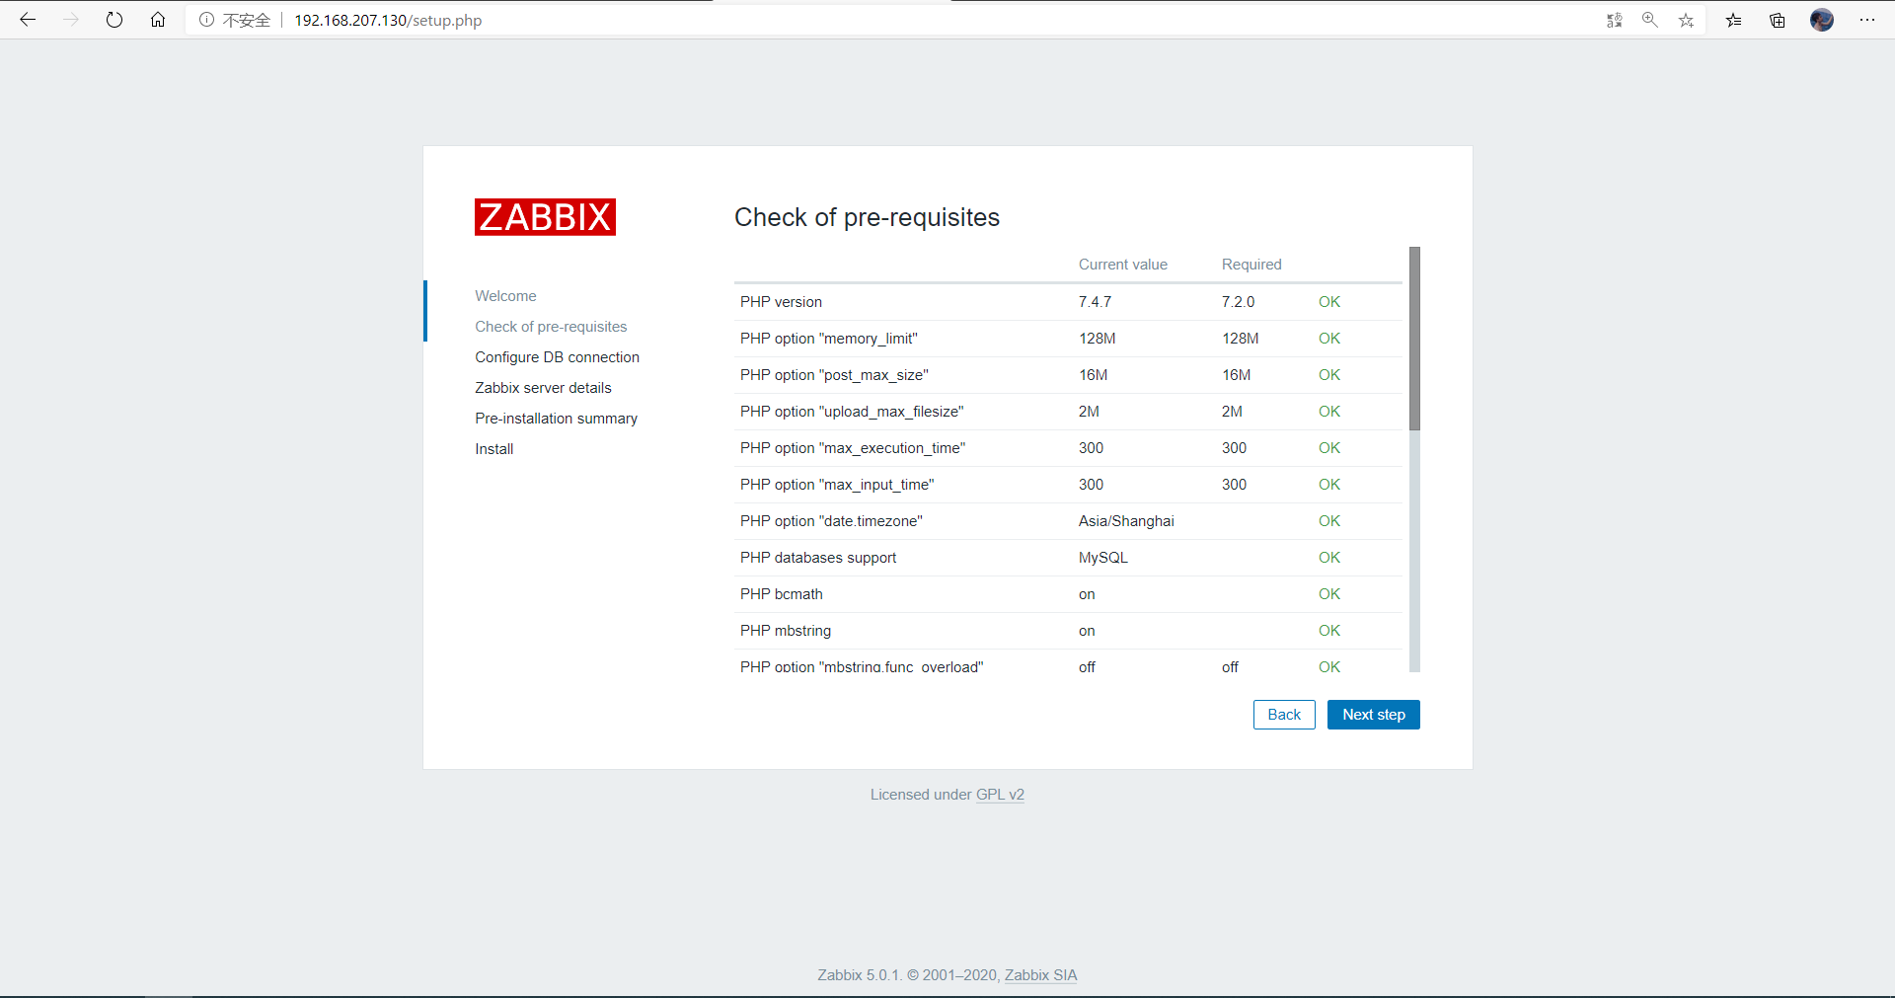The image size is (1895, 998).
Task: Select Pre-installation summary step
Action: [x=556, y=419]
